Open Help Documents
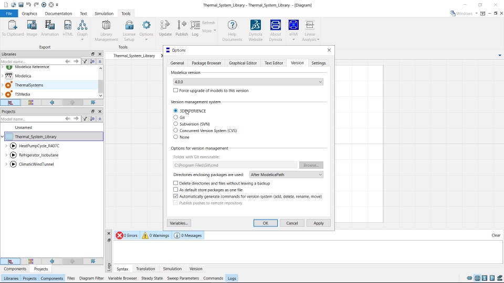Screen dimensions: 504x283 pyautogui.click(x=232, y=25)
